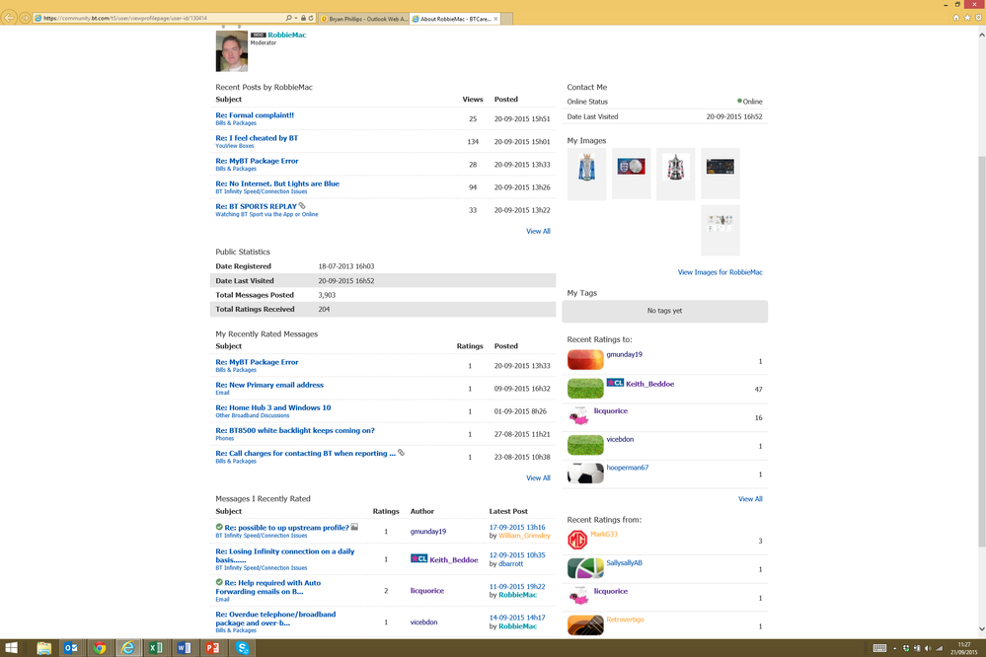Open Favorites star icon
The height and width of the screenshot is (657, 986).
pos(967,18)
